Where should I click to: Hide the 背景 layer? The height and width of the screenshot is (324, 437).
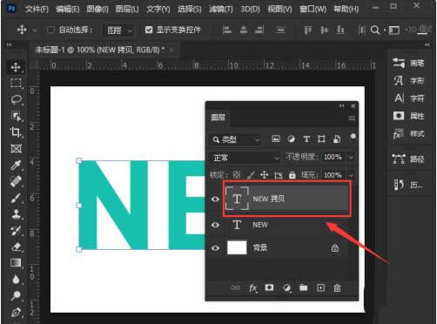click(215, 248)
